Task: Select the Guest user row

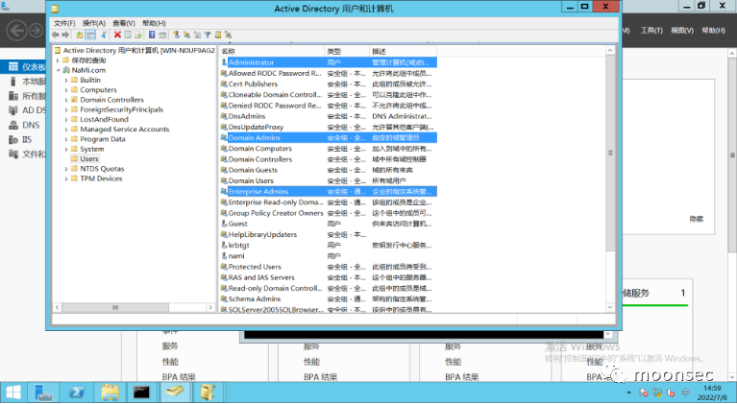Action: [x=328, y=224]
